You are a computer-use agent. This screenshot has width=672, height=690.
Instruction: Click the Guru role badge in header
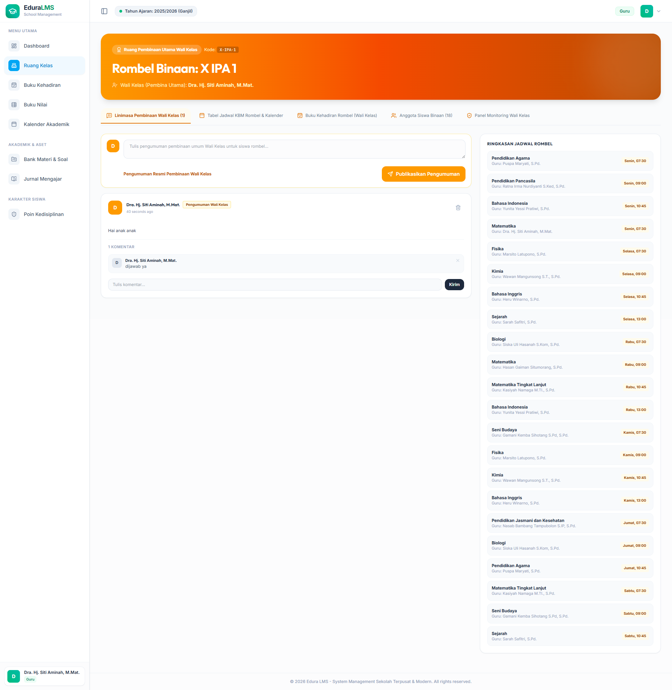coord(624,11)
